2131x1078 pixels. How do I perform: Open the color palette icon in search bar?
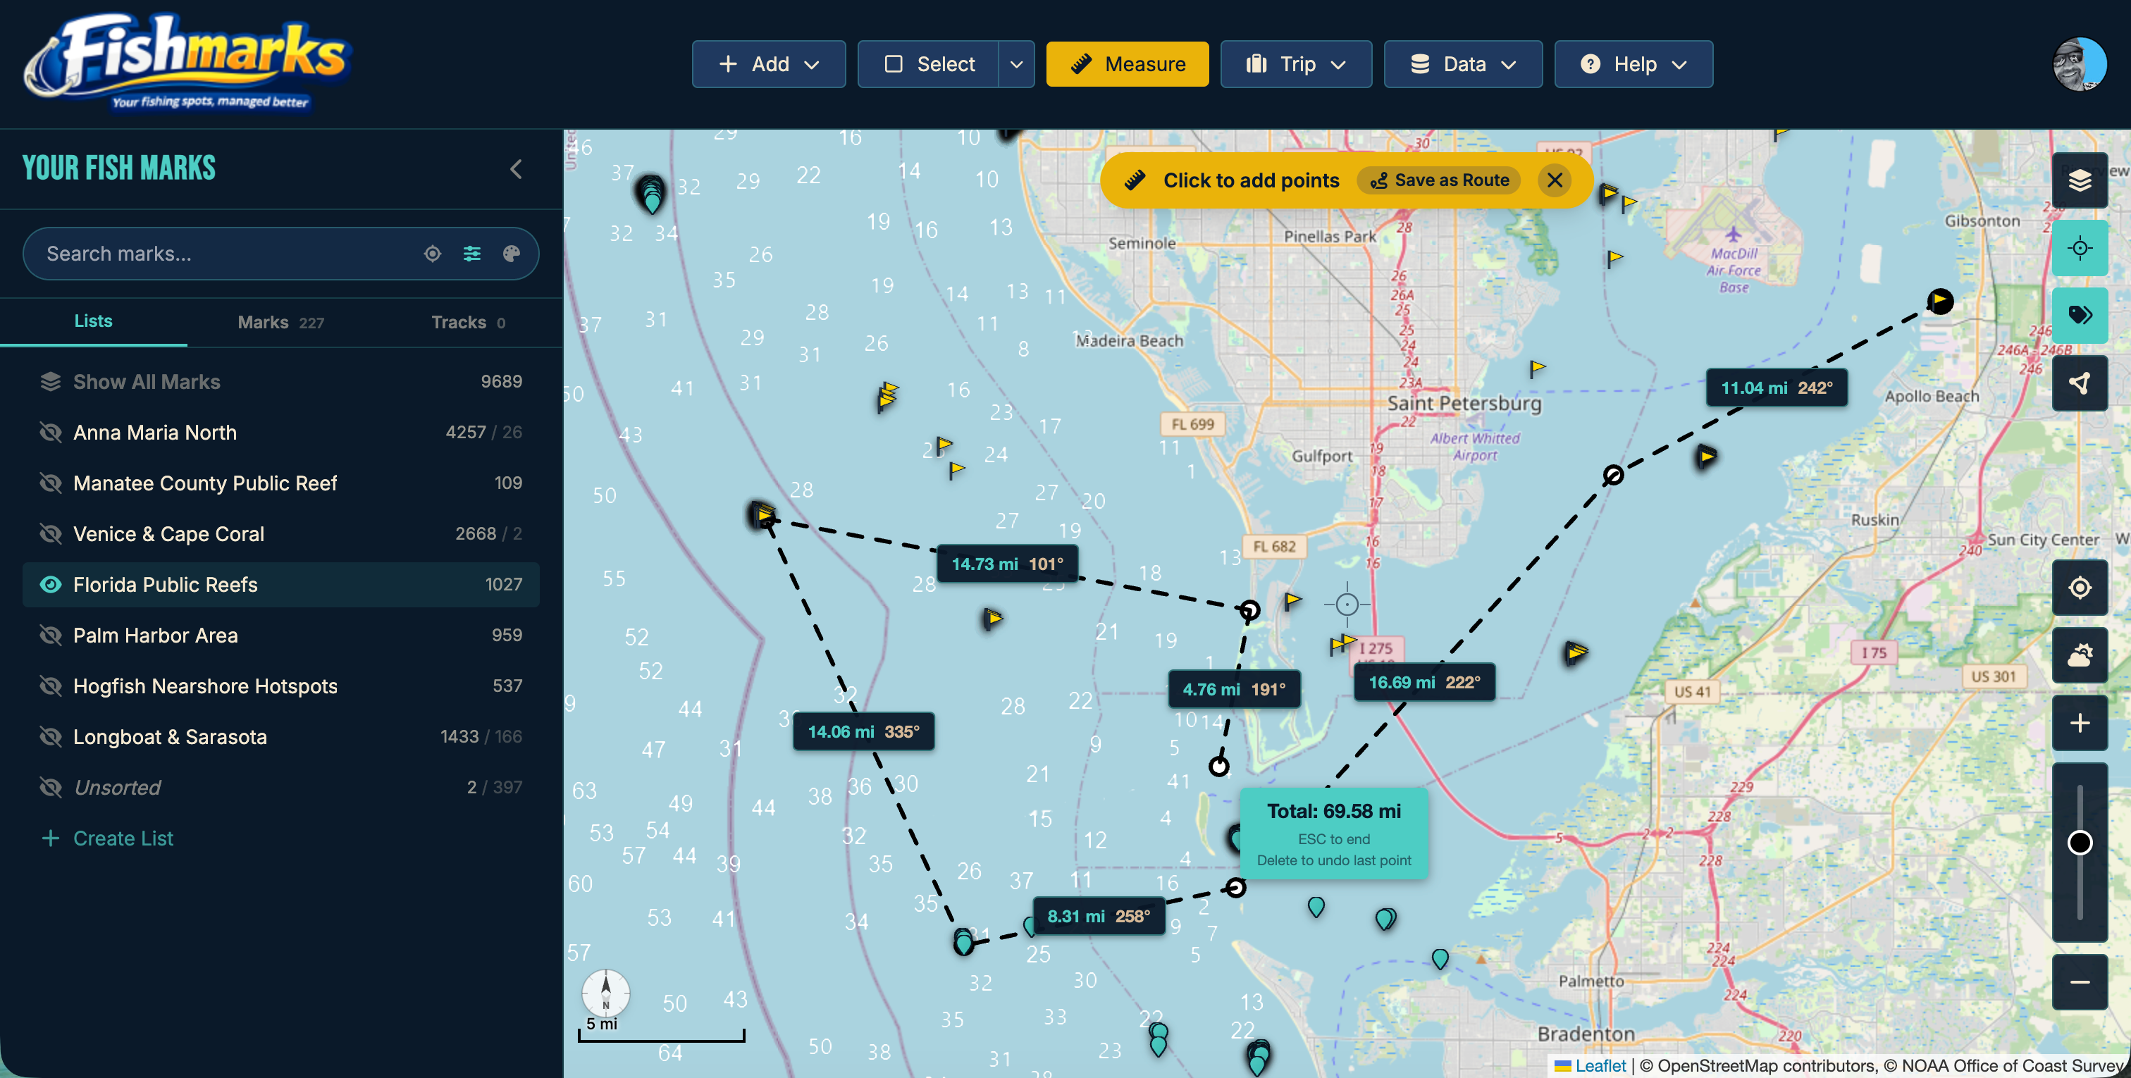point(512,253)
